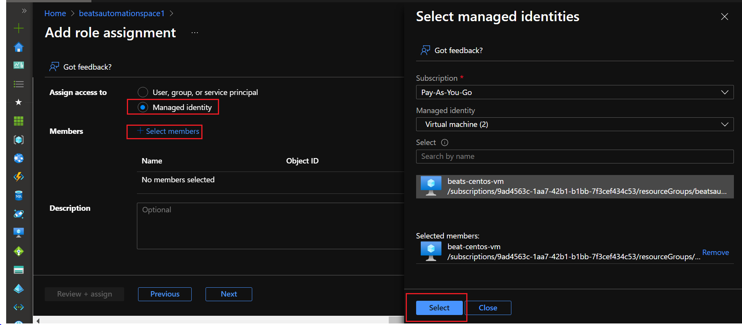Open All services list icon
742x325 pixels.
coord(19,84)
